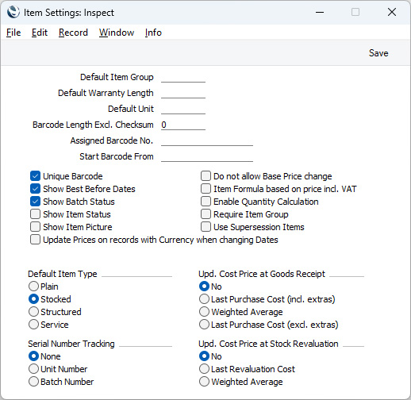Choose Weighted Average at Goods Receipt
This screenshot has width=411, height=400.
(x=204, y=312)
